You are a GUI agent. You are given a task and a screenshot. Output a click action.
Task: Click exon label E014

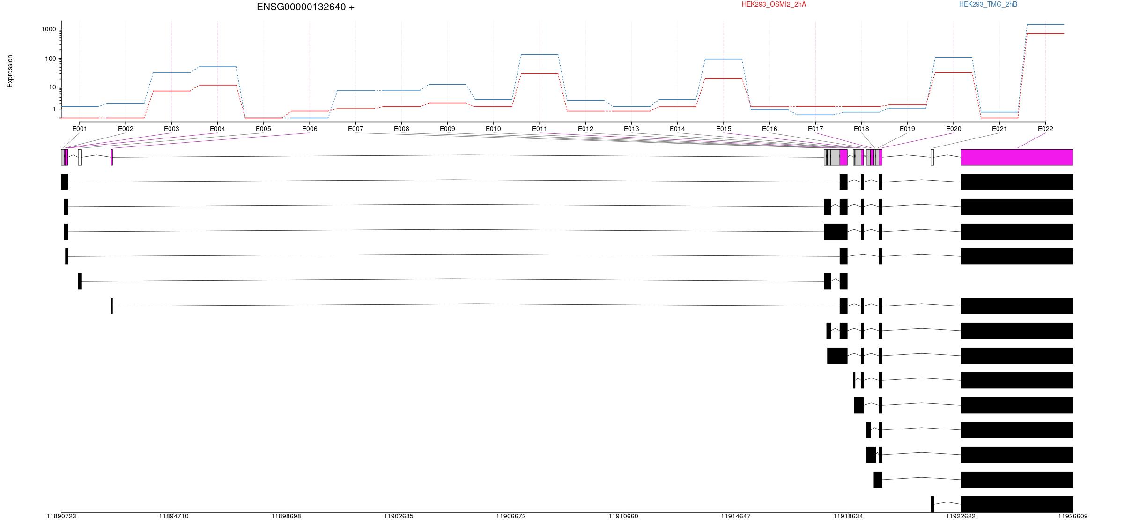[x=677, y=129]
